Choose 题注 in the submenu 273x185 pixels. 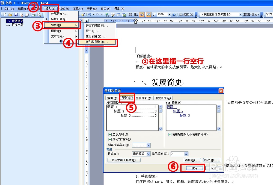[97, 31]
